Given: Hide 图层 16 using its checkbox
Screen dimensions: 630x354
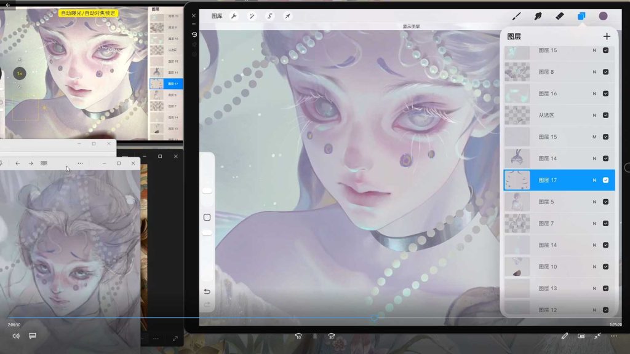Looking at the screenshot, I should coord(605,93).
